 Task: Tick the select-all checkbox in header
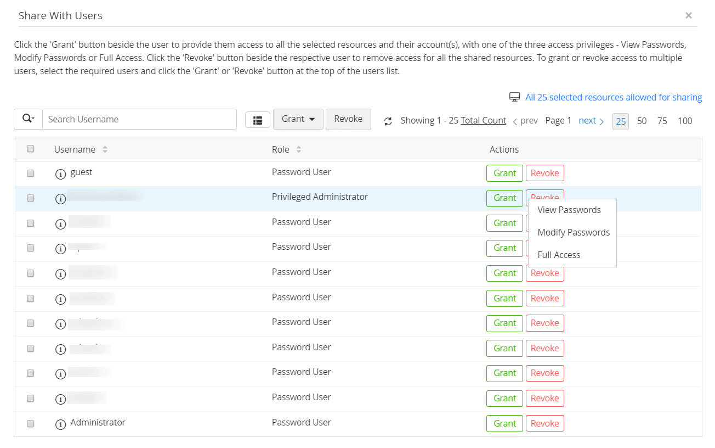[31, 149]
